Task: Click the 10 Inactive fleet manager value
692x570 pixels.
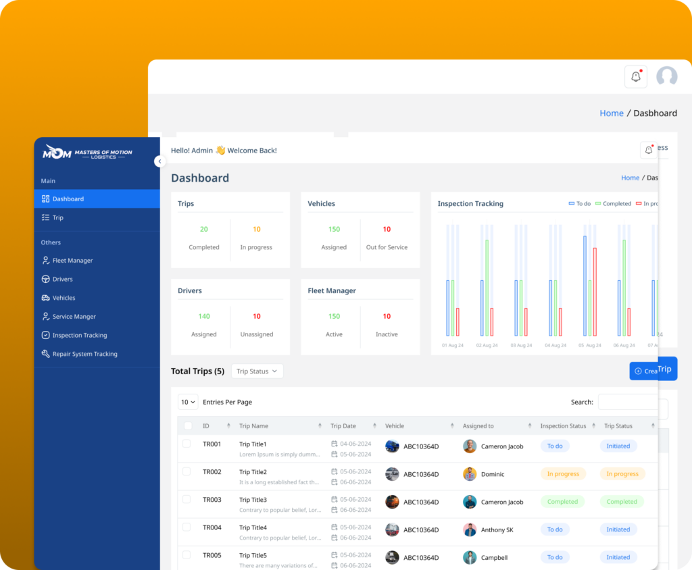Action: (x=387, y=316)
